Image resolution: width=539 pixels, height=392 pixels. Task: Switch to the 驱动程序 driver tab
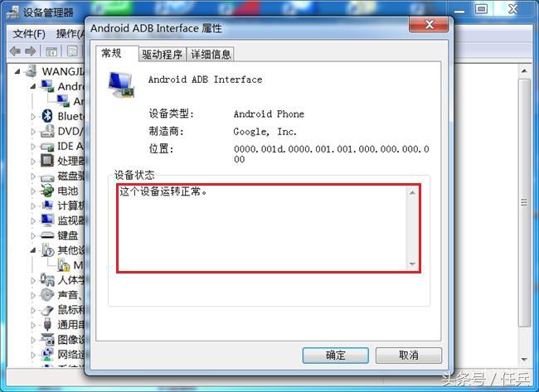click(x=163, y=54)
